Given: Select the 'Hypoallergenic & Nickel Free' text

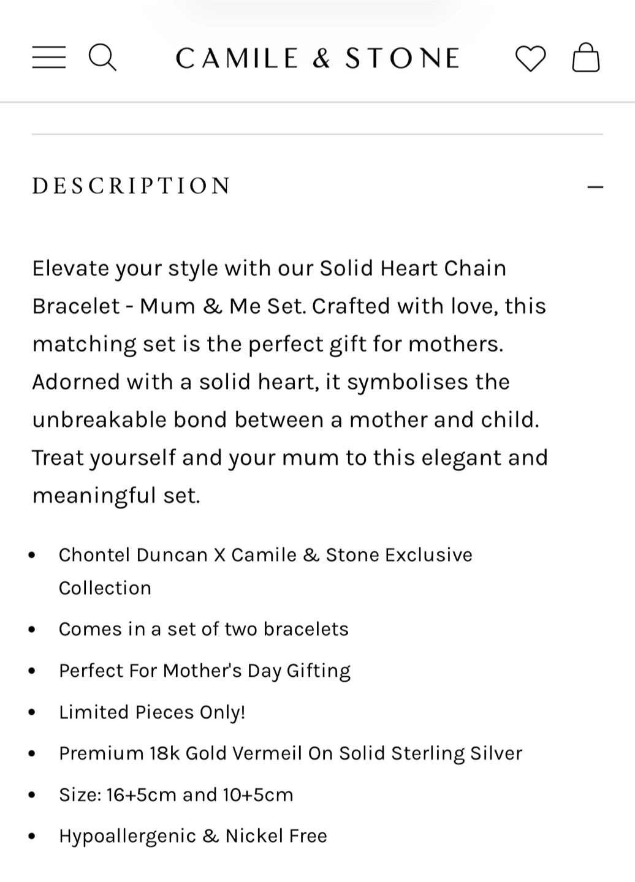Looking at the screenshot, I should coord(193,835).
